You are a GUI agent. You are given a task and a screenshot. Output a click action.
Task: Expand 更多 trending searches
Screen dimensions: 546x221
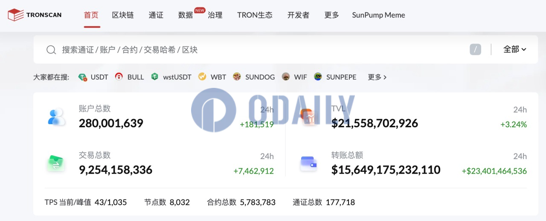(x=378, y=77)
